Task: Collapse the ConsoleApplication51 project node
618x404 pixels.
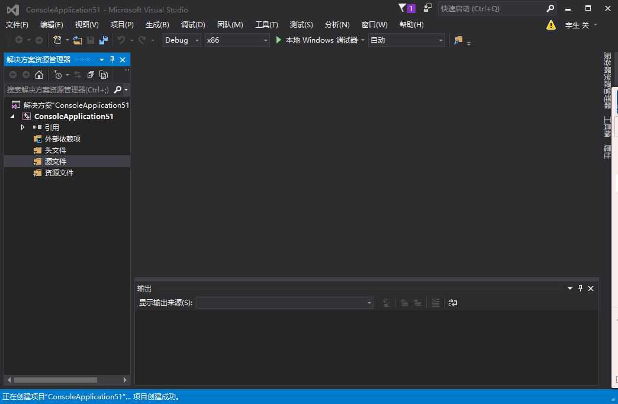Action: pyautogui.click(x=12, y=116)
